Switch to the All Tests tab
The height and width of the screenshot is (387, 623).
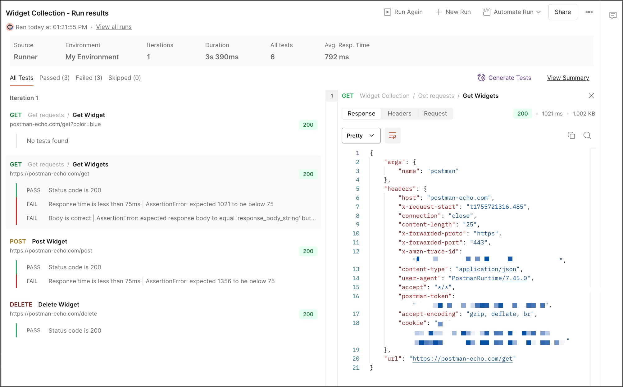(x=21, y=78)
